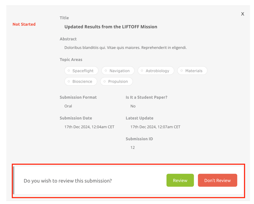Select the Spaceflight topic chip
This screenshot has height=204, width=254.
(81, 71)
